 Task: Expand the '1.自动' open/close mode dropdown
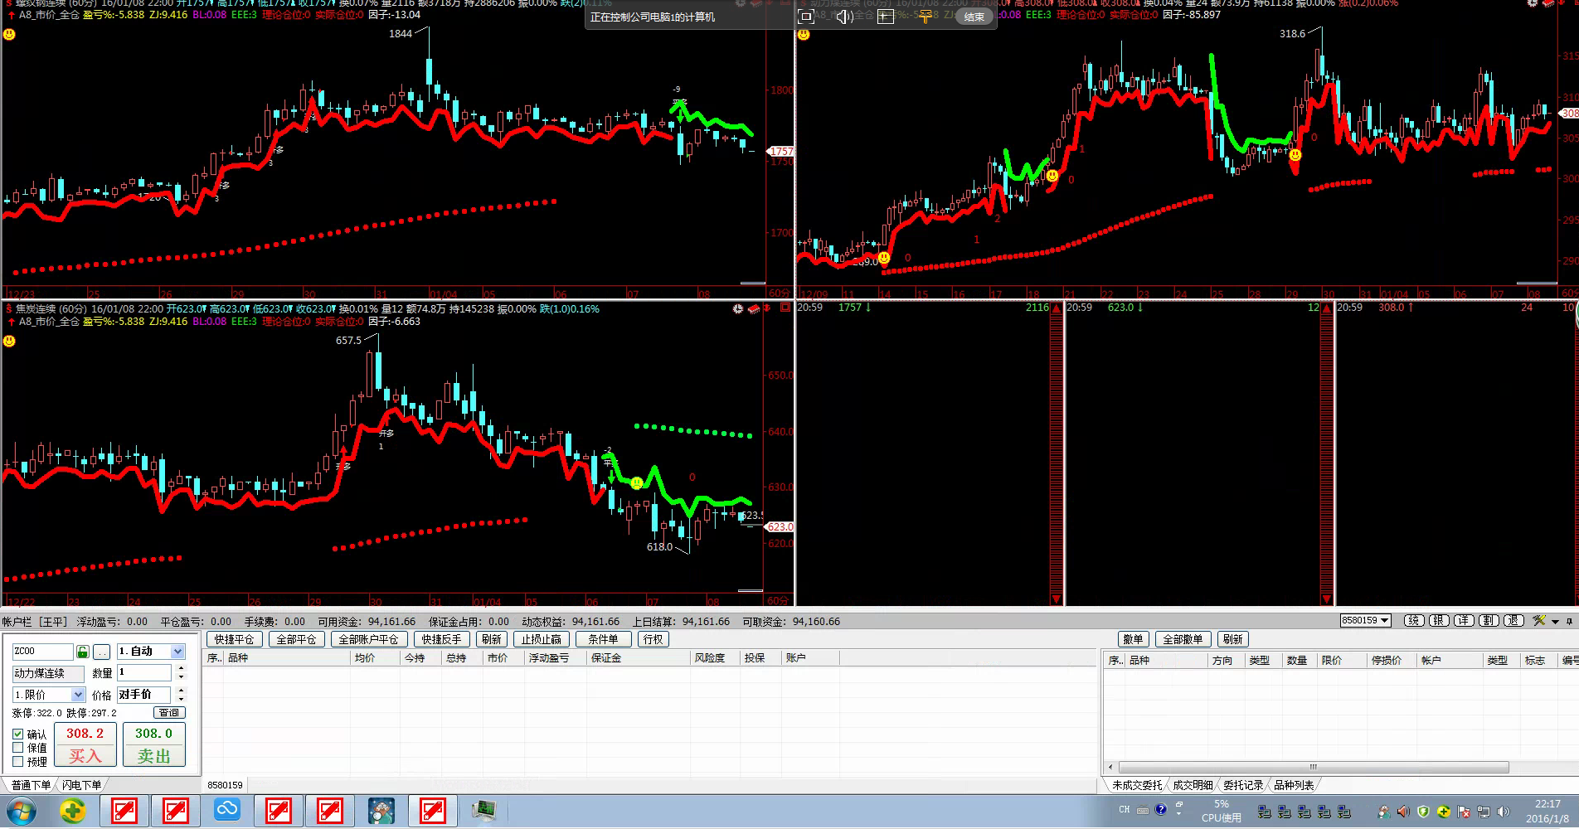[x=177, y=652]
